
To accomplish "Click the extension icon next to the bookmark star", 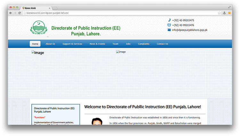I will [x=224, y=13].
